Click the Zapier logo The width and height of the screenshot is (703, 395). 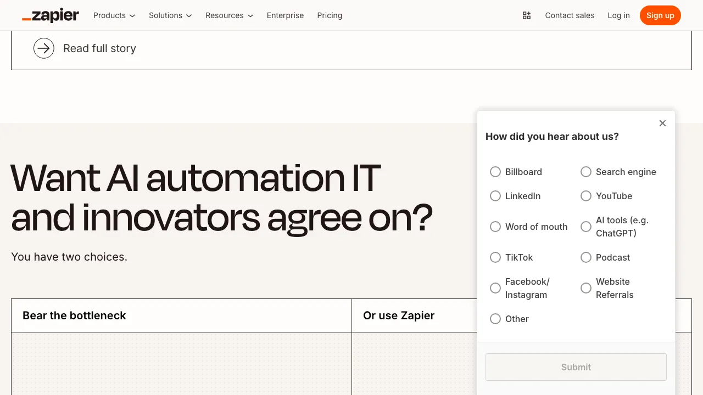pyautogui.click(x=51, y=15)
